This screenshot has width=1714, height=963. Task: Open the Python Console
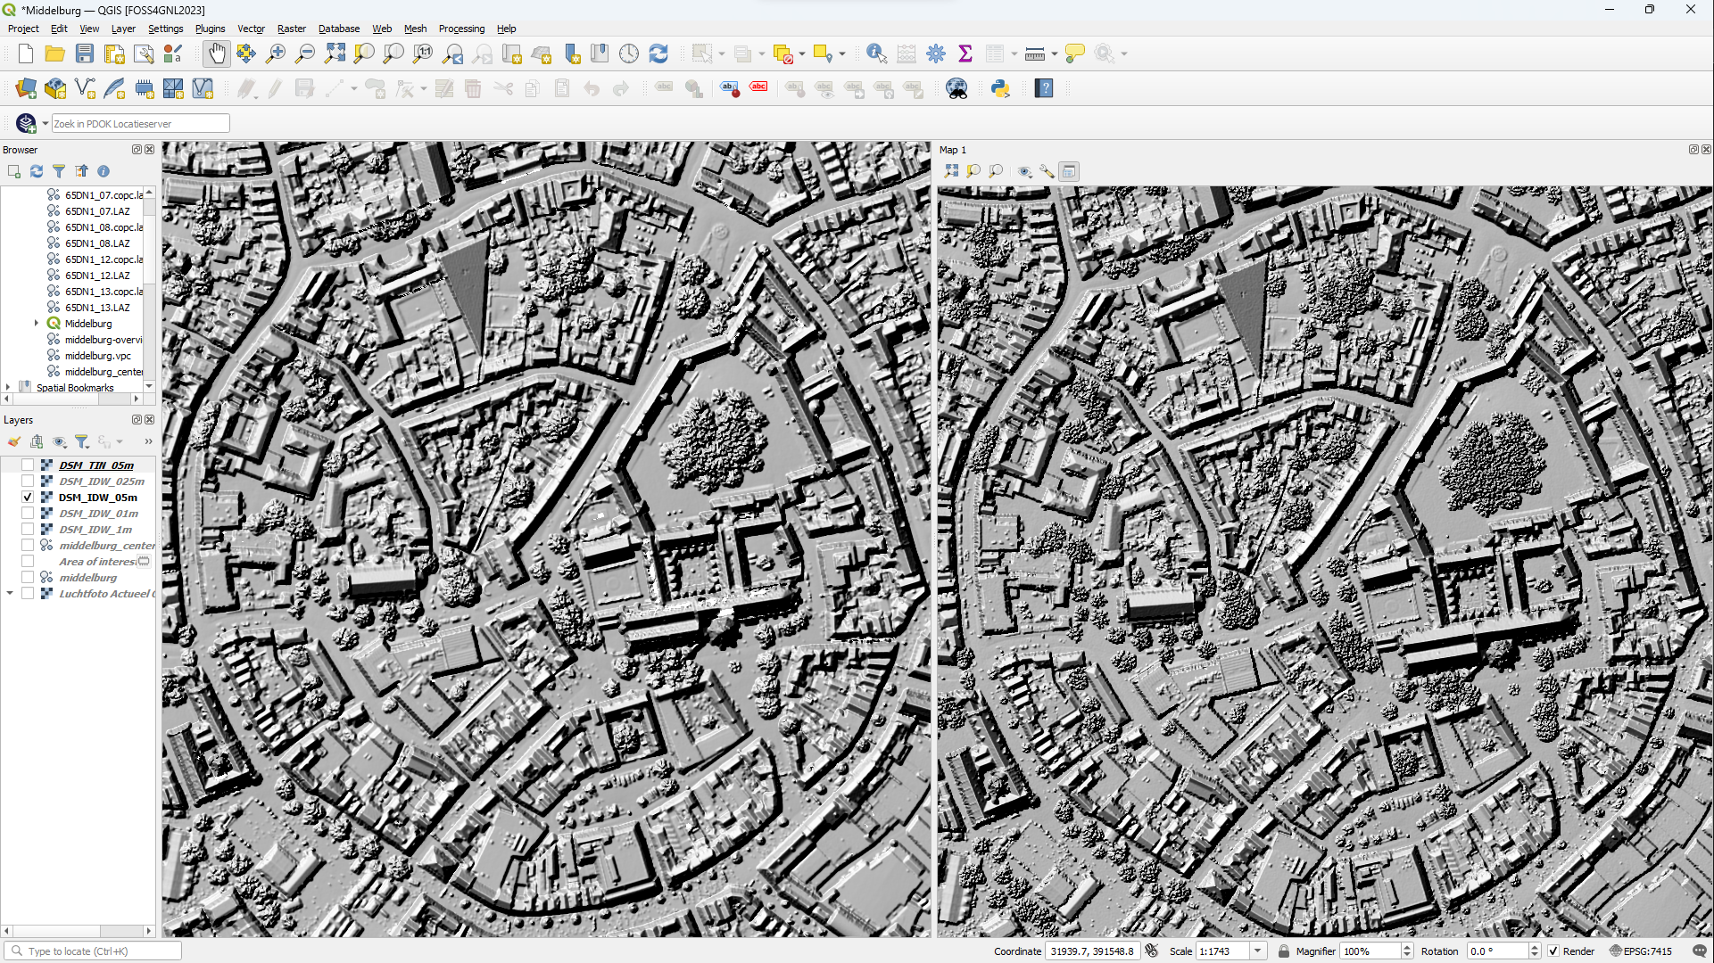pyautogui.click(x=1000, y=87)
